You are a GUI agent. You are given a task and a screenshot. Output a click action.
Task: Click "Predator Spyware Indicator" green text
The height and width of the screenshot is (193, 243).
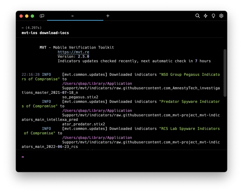[189, 102]
